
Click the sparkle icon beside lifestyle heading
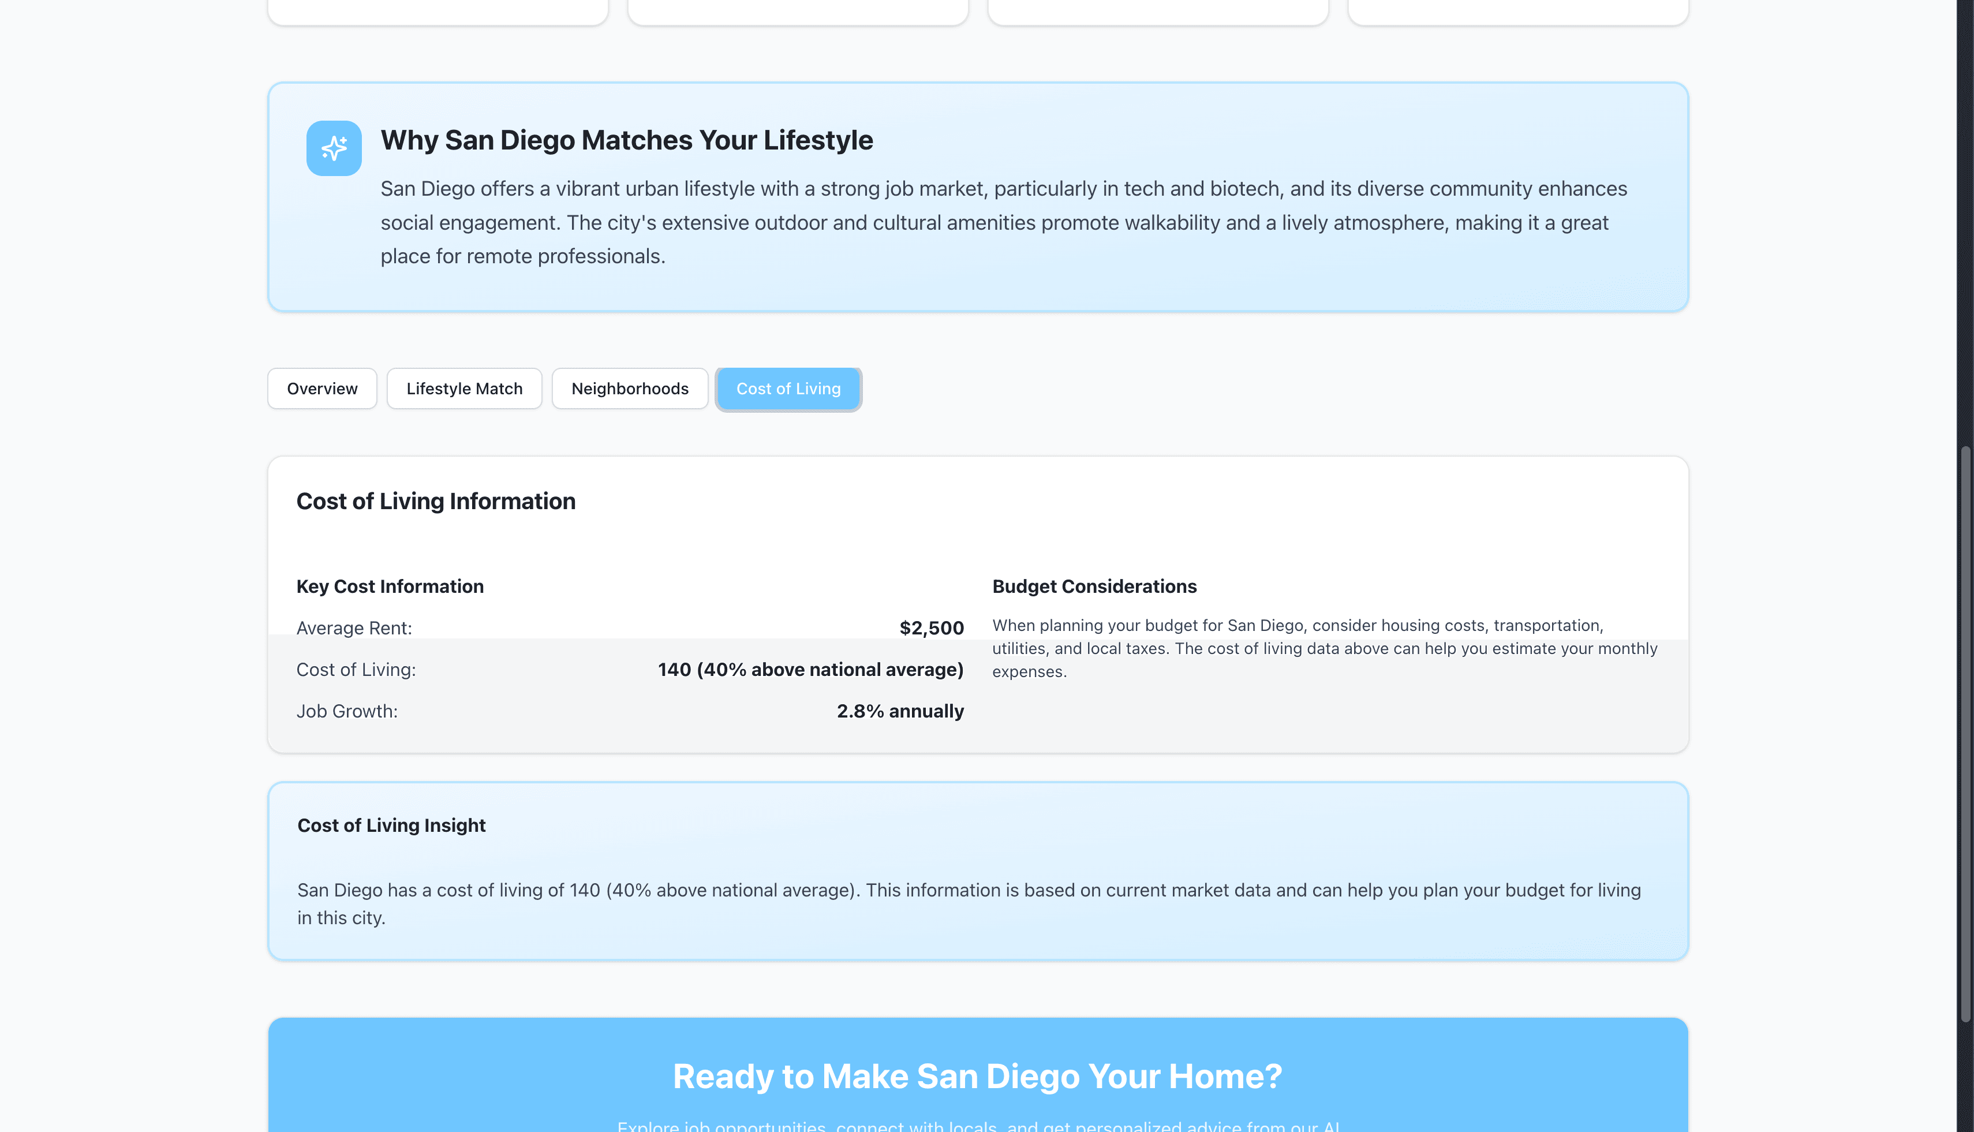[x=334, y=148]
